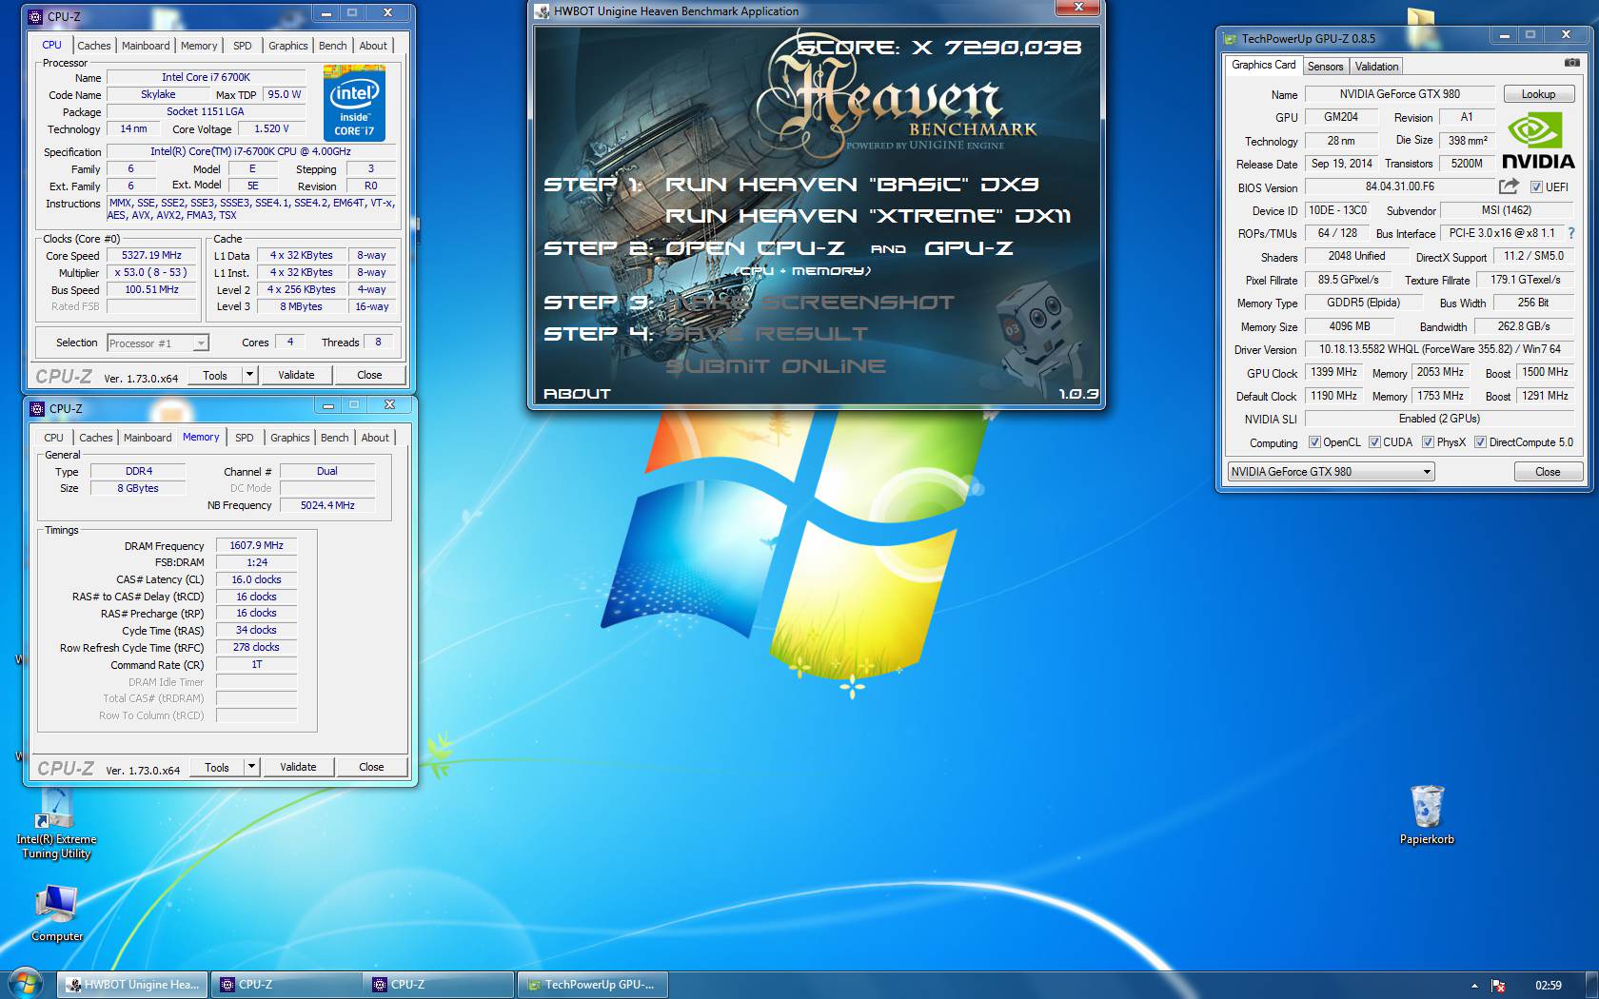
Task: Click Lookup button in GPU-Z
Action: click(x=1538, y=94)
